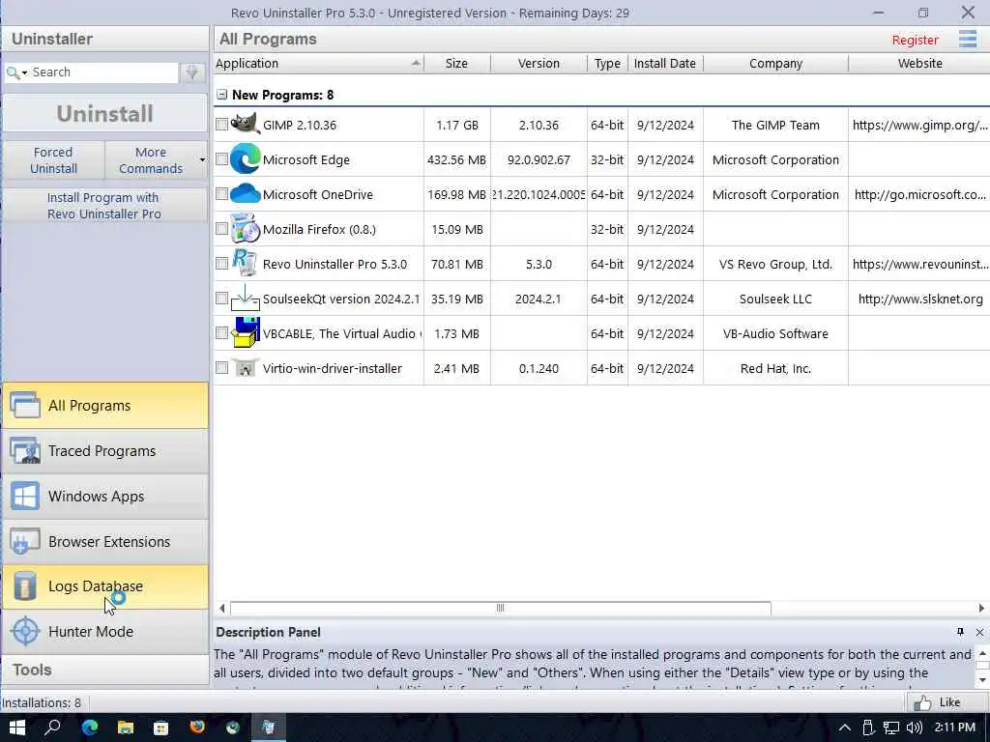Check the Microsoft OneDrive checkbox
The height and width of the screenshot is (742, 990).
coord(221,193)
